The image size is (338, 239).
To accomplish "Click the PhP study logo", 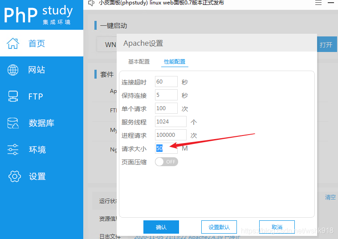I will tap(38, 14).
